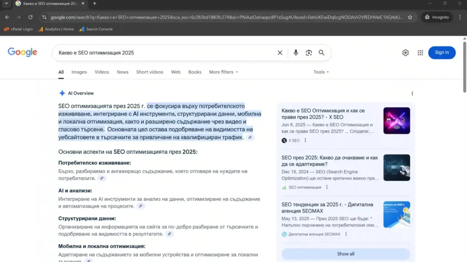Image resolution: width=467 pixels, height=262 pixels.
Task: Open Google quick settings gear
Action: click(405, 53)
